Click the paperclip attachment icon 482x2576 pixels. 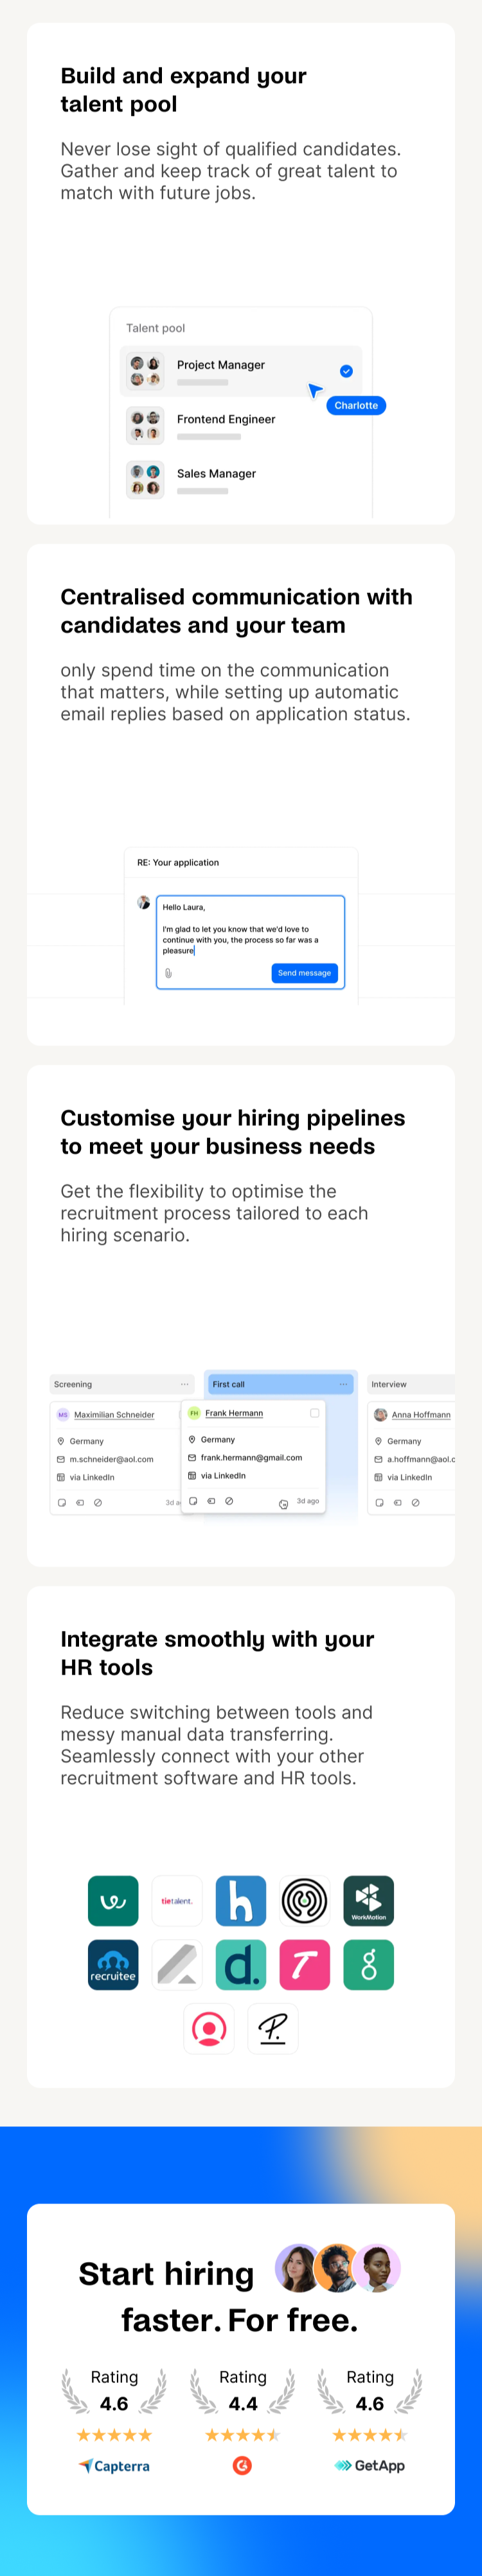coord(168,973)
